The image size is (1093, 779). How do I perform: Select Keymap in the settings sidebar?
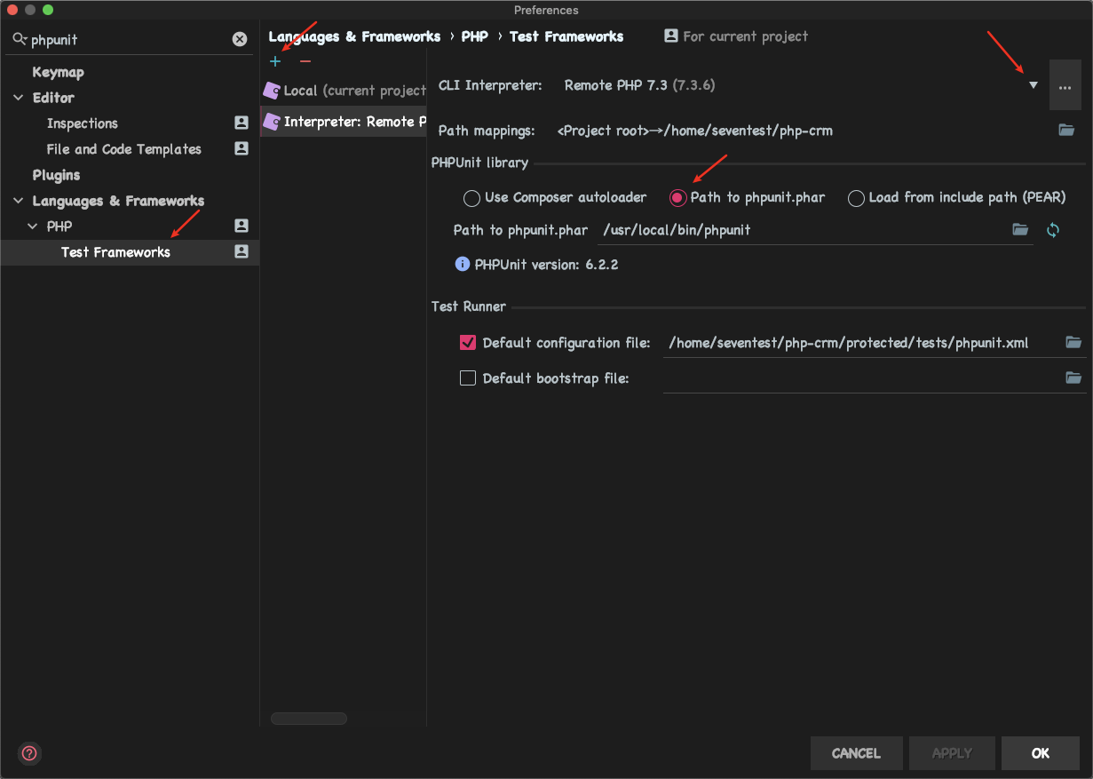coord(58,72)
